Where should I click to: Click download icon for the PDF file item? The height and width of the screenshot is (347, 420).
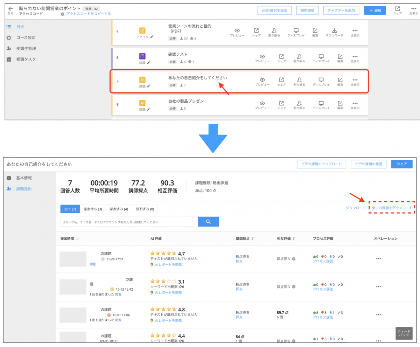pyautogui.click(x=334, y=32)
